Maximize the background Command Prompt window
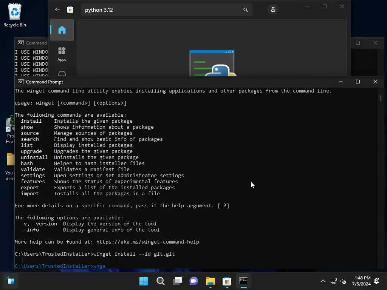Viewport: 387px width, 290px height. click(x=358, y=43)
